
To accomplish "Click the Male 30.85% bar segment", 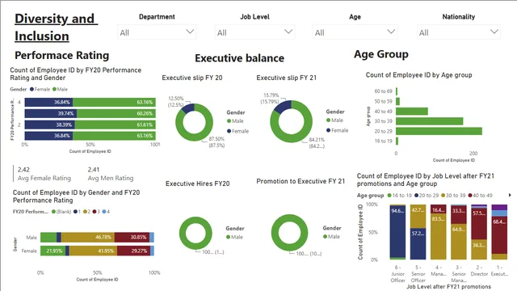I will pos(132,237).
